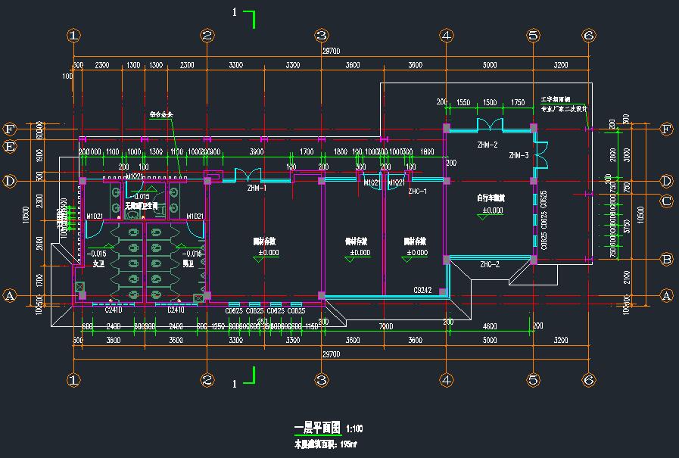Viewport: 679px width, 458px height.
Task: Click the ±0.000 elevation under the 自行车 label
Action: [493, 210]
